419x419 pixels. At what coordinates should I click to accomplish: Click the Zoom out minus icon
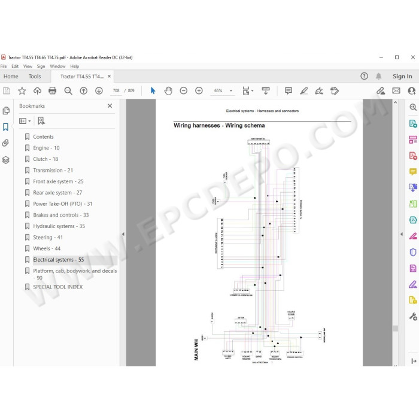183,91
